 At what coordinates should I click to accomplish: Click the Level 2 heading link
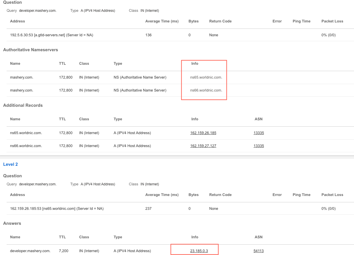click(10, 164)
